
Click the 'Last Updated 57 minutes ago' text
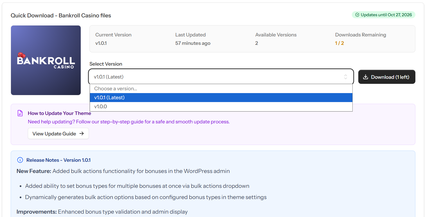(193, 39)
